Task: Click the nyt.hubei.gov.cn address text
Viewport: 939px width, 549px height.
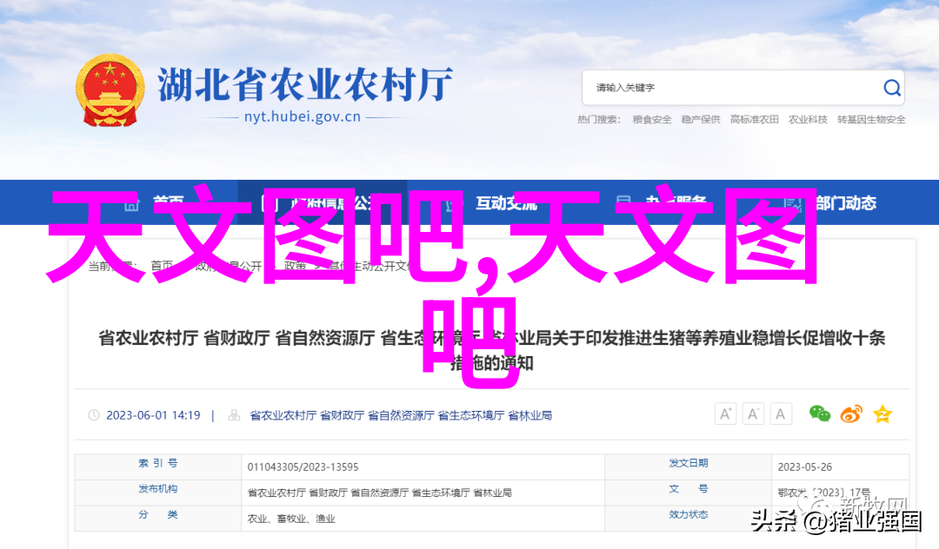Action: click(x=303, y=117)
